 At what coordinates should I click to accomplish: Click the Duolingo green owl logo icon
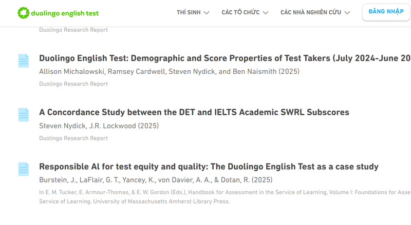(x=23, y=13)
